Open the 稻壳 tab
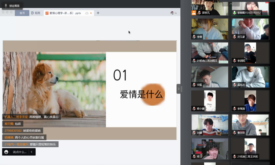 [x=35, y=13]
